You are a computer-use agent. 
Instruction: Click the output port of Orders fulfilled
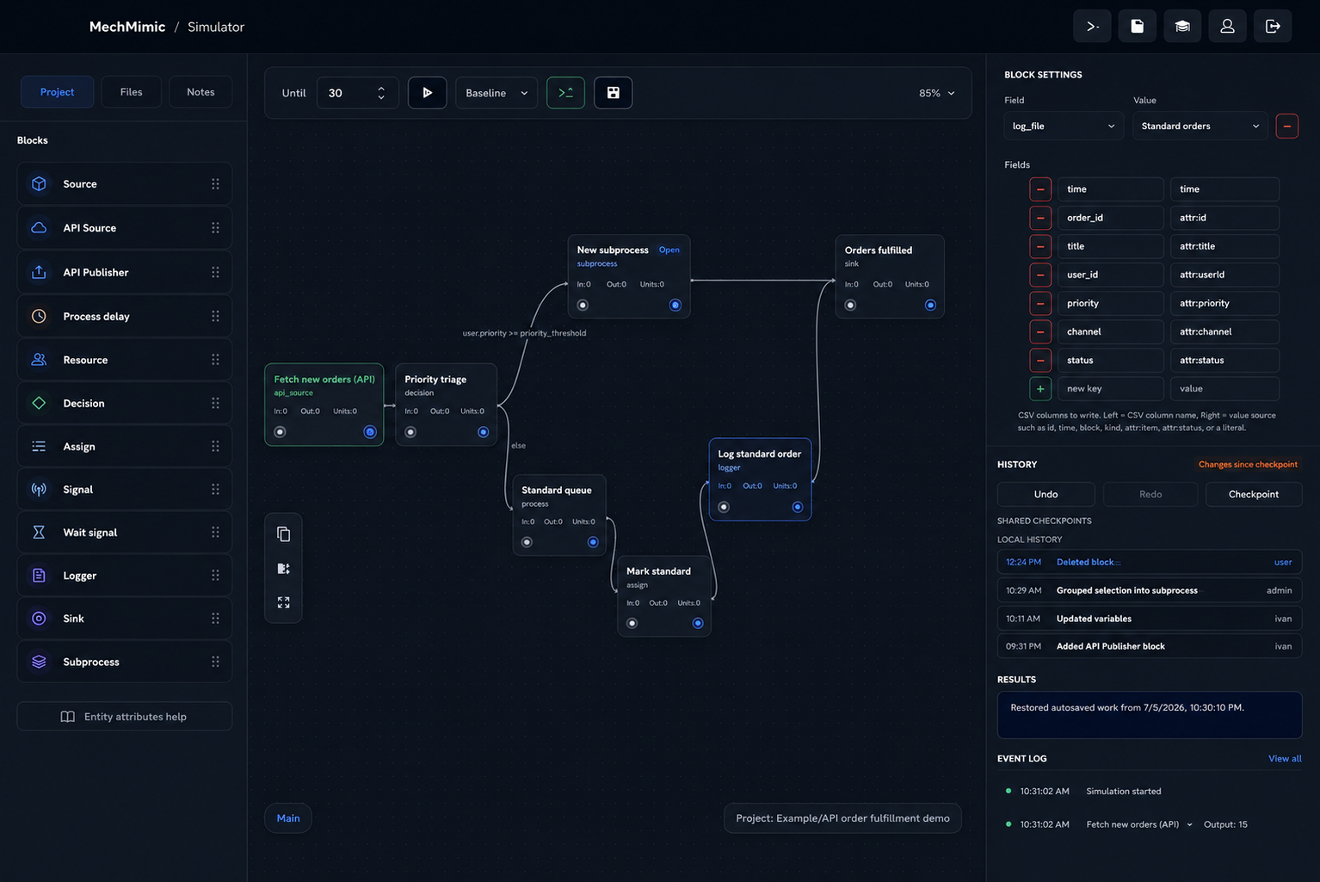[930, 305]
